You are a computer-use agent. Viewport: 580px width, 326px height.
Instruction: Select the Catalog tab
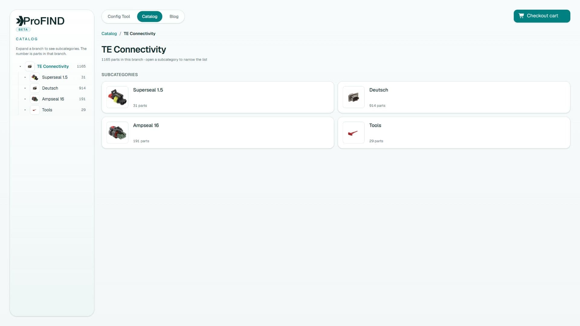point(150,17)
